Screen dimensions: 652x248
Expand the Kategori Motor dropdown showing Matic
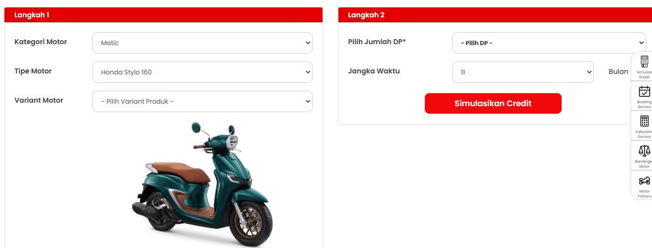[x=202, y=43]
